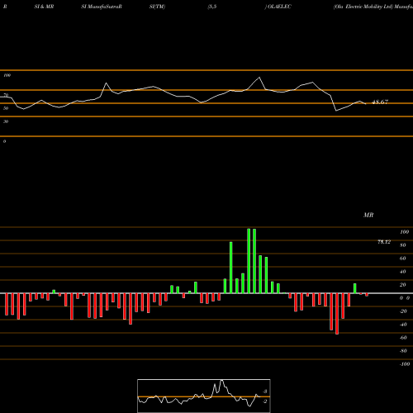
Task: Click the 80 label on MR axis
Action: pos(403,245)
